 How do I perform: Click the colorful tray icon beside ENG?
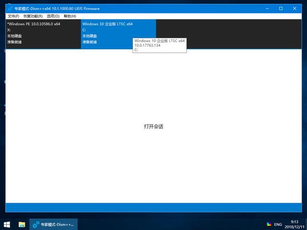coord(269,224)
